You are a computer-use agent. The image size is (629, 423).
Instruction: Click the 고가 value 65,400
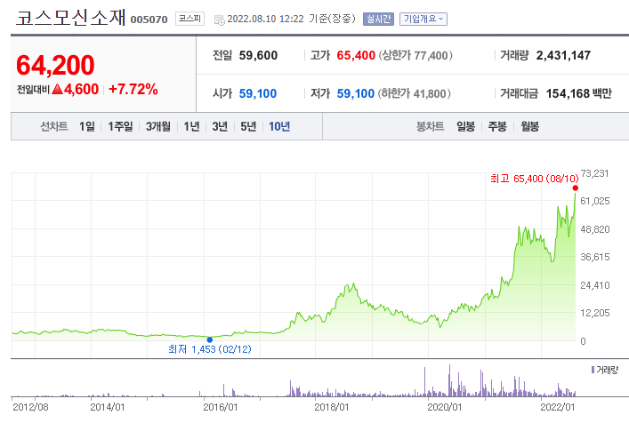(x=356, y=55)
